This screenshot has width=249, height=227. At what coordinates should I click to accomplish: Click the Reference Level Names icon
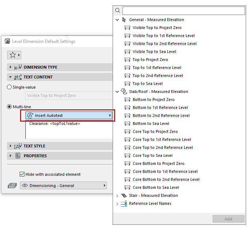[x=124, y=203]
